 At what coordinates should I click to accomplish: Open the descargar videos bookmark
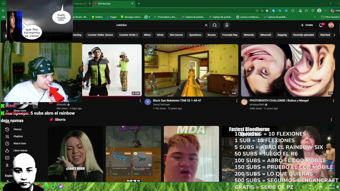130,17
